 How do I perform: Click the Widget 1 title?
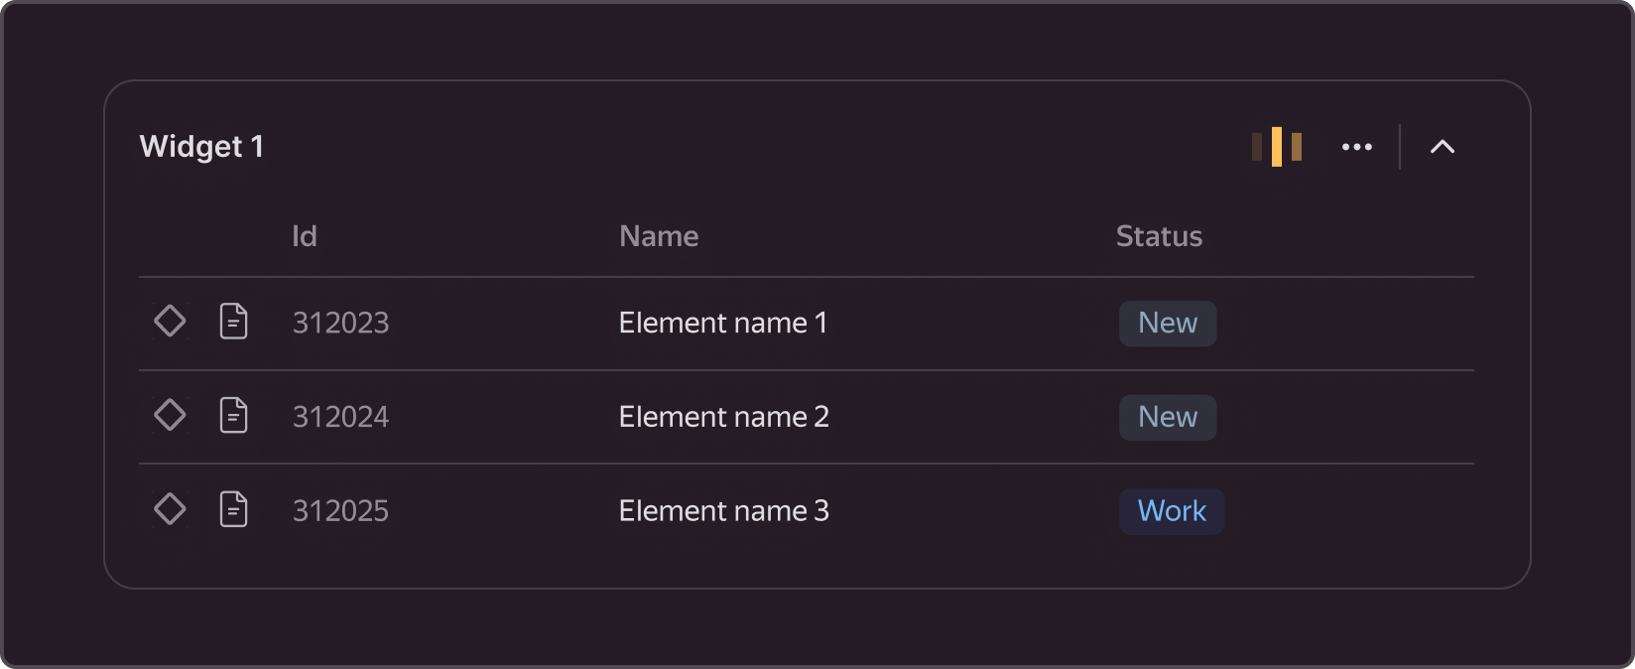201,147
